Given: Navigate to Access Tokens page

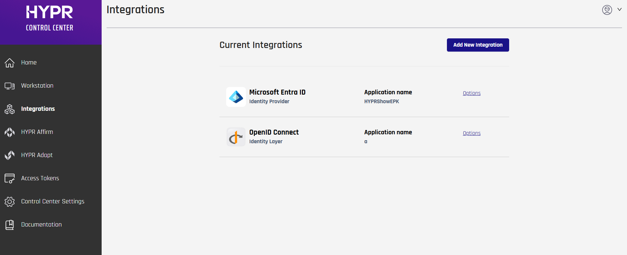Looking at the screenshot, I should tap(40, 178).
